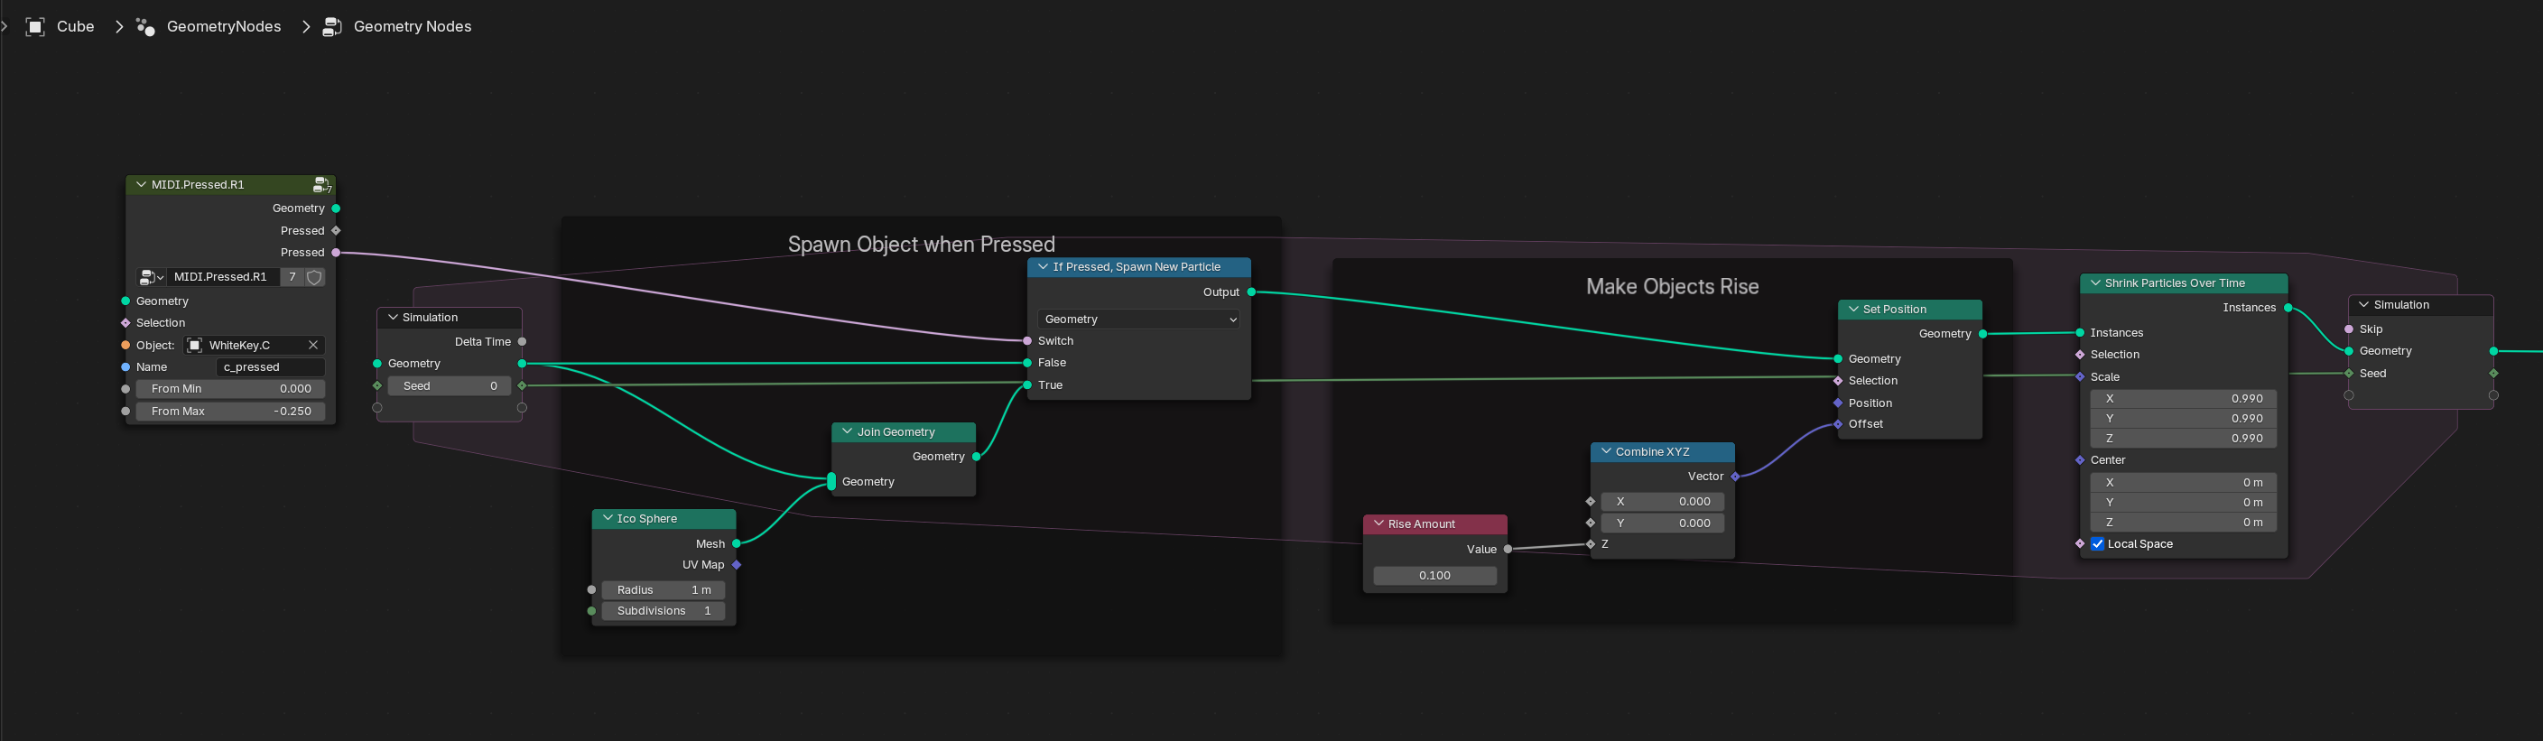Click the UV Map output socket on Ico Sphere
The width and height of the screenshot is (2543, 741).
[x=737, y=565]
